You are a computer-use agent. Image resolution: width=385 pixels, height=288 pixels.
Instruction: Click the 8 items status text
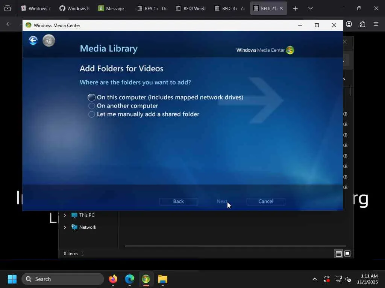click(71, 253)
